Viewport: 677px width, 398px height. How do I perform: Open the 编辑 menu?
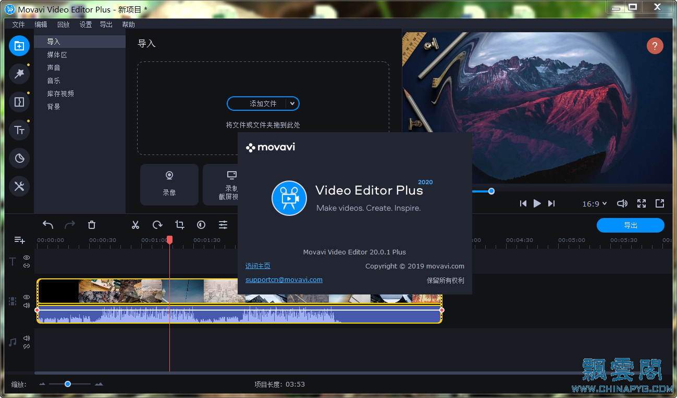[x=41, y=24]
